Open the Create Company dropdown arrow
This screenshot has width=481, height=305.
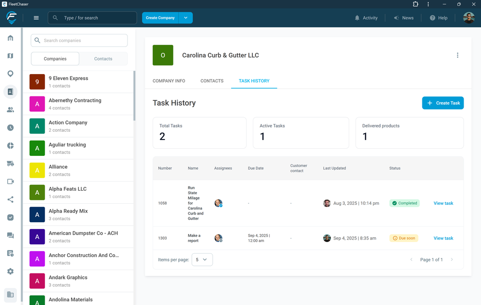click(x=185, y=17)
